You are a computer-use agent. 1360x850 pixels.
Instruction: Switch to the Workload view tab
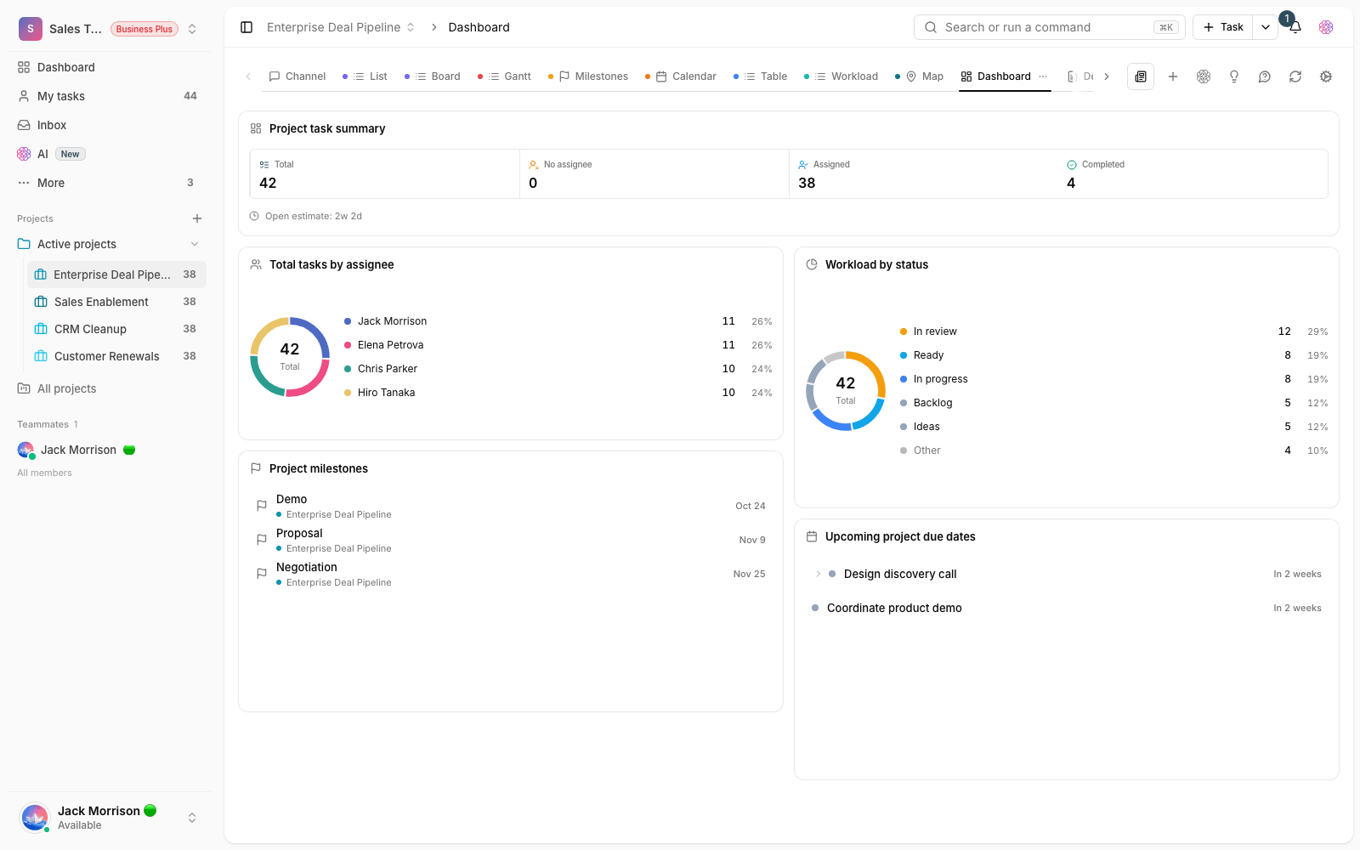tap(841, 76)
